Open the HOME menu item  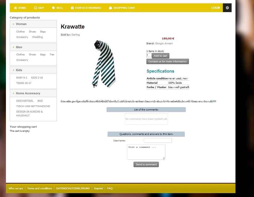tap(22, 8)
